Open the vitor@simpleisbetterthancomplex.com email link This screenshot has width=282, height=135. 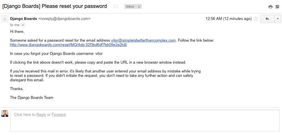[143, 41]
